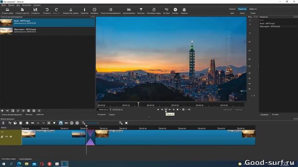Select the Цвет layout button

(x=232, y=13)
